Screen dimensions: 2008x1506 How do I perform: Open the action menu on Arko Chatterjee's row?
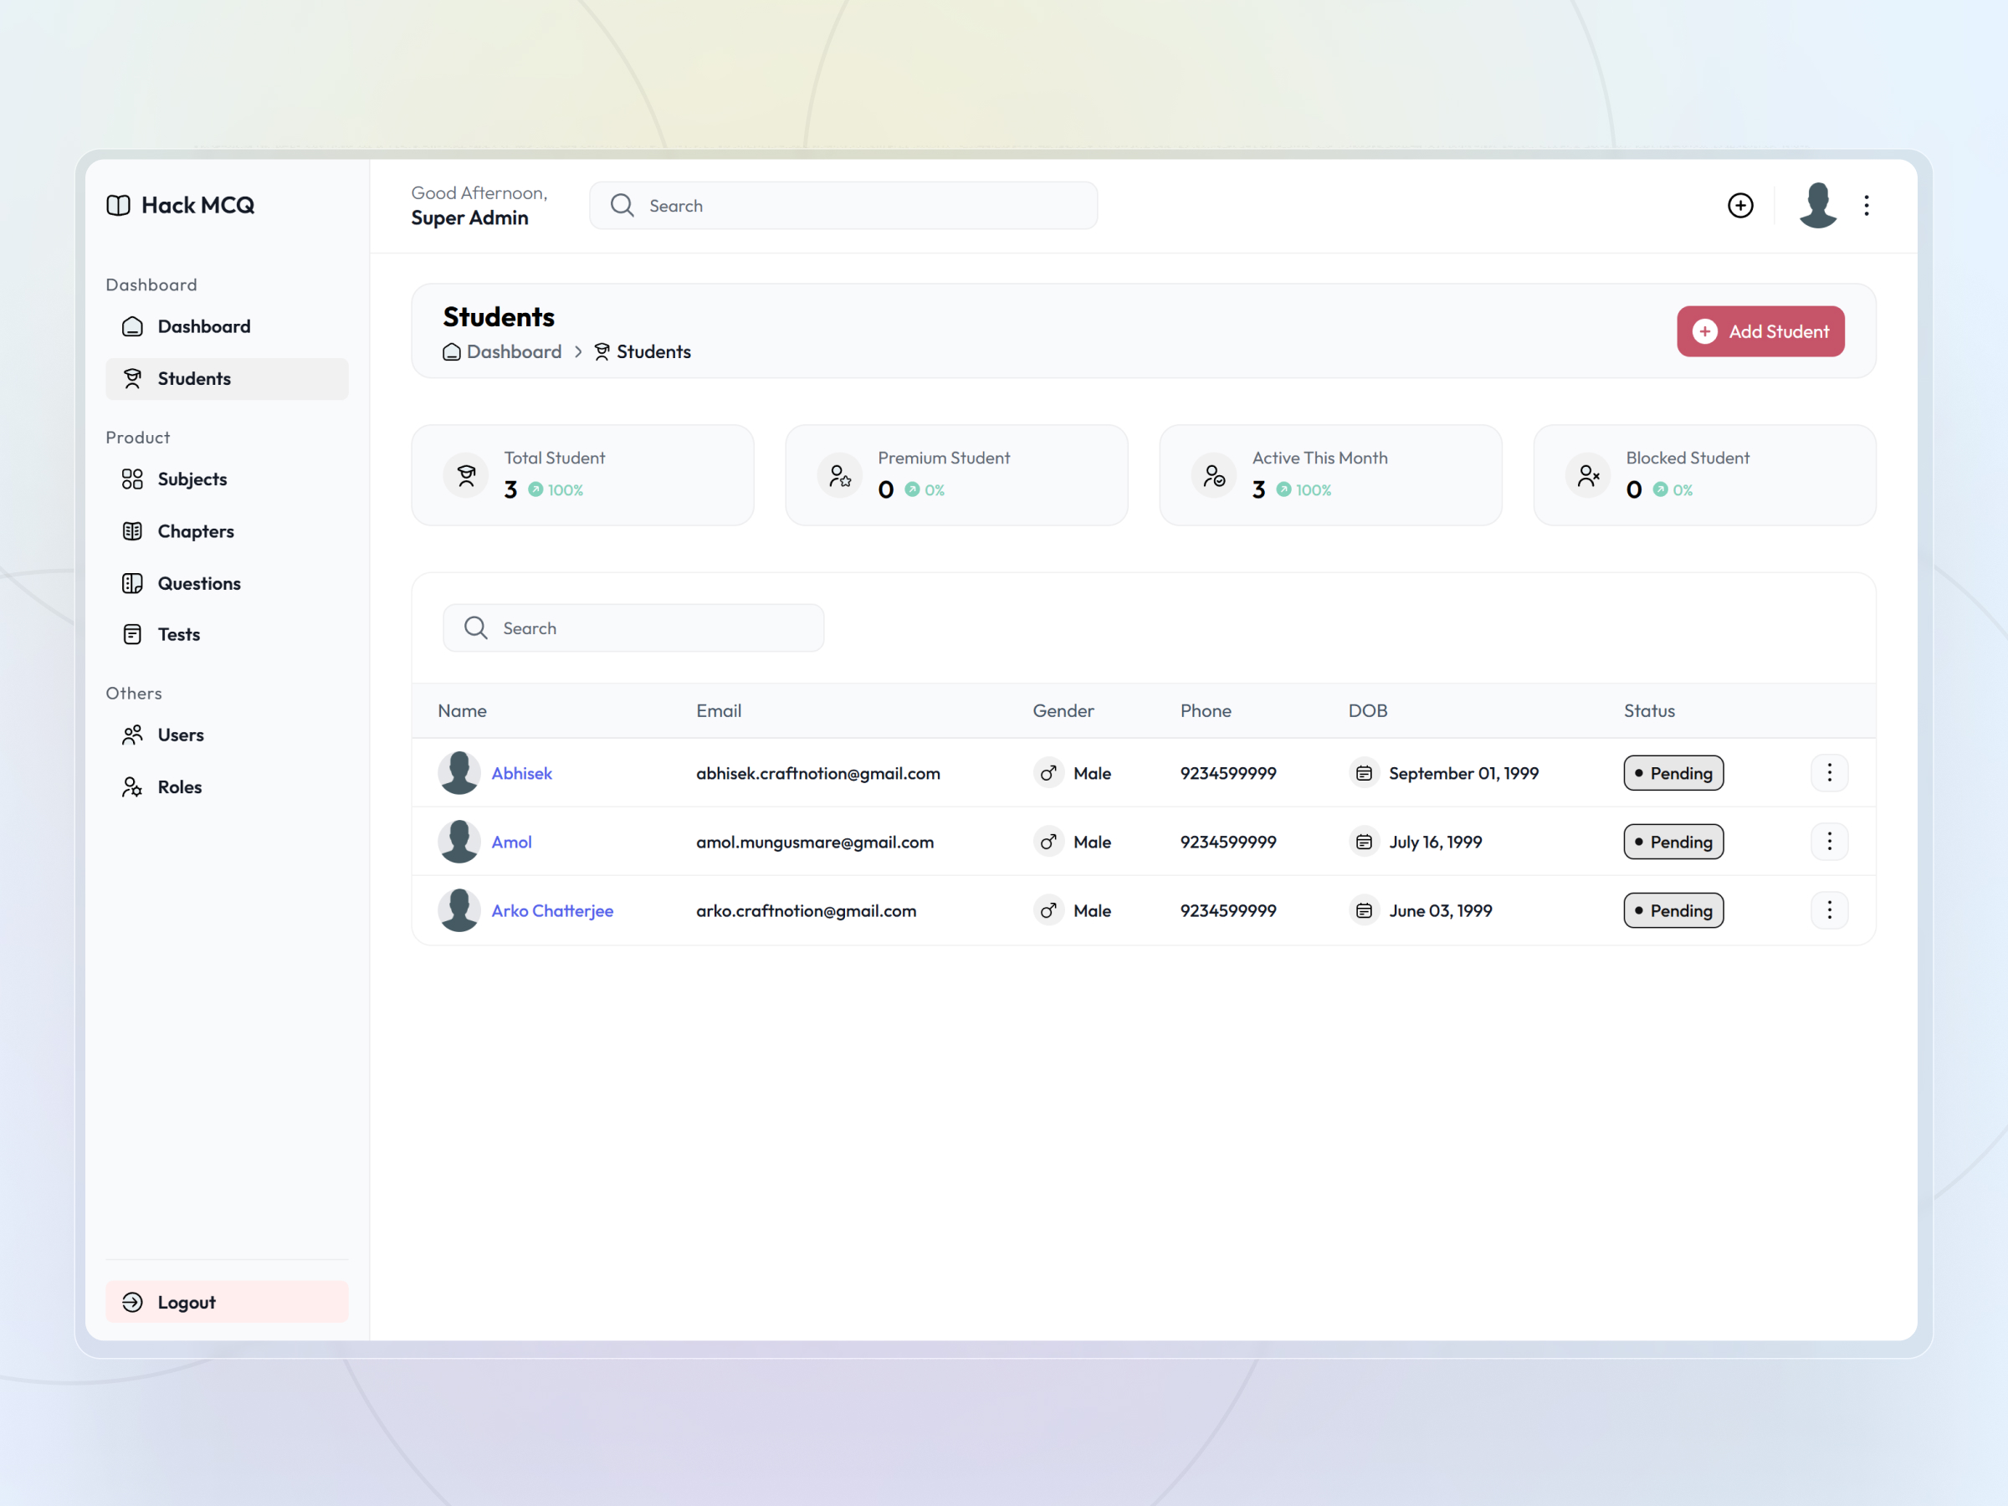[x=1829, y=910]
